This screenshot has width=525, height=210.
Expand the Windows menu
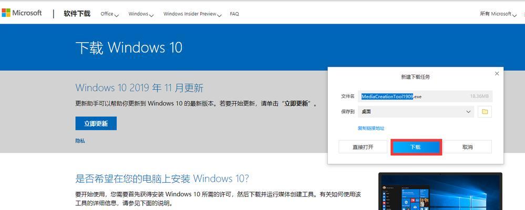141,14
